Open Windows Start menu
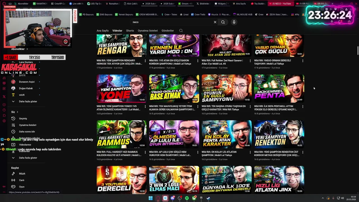Screen dimensions: 359x202 151,198
